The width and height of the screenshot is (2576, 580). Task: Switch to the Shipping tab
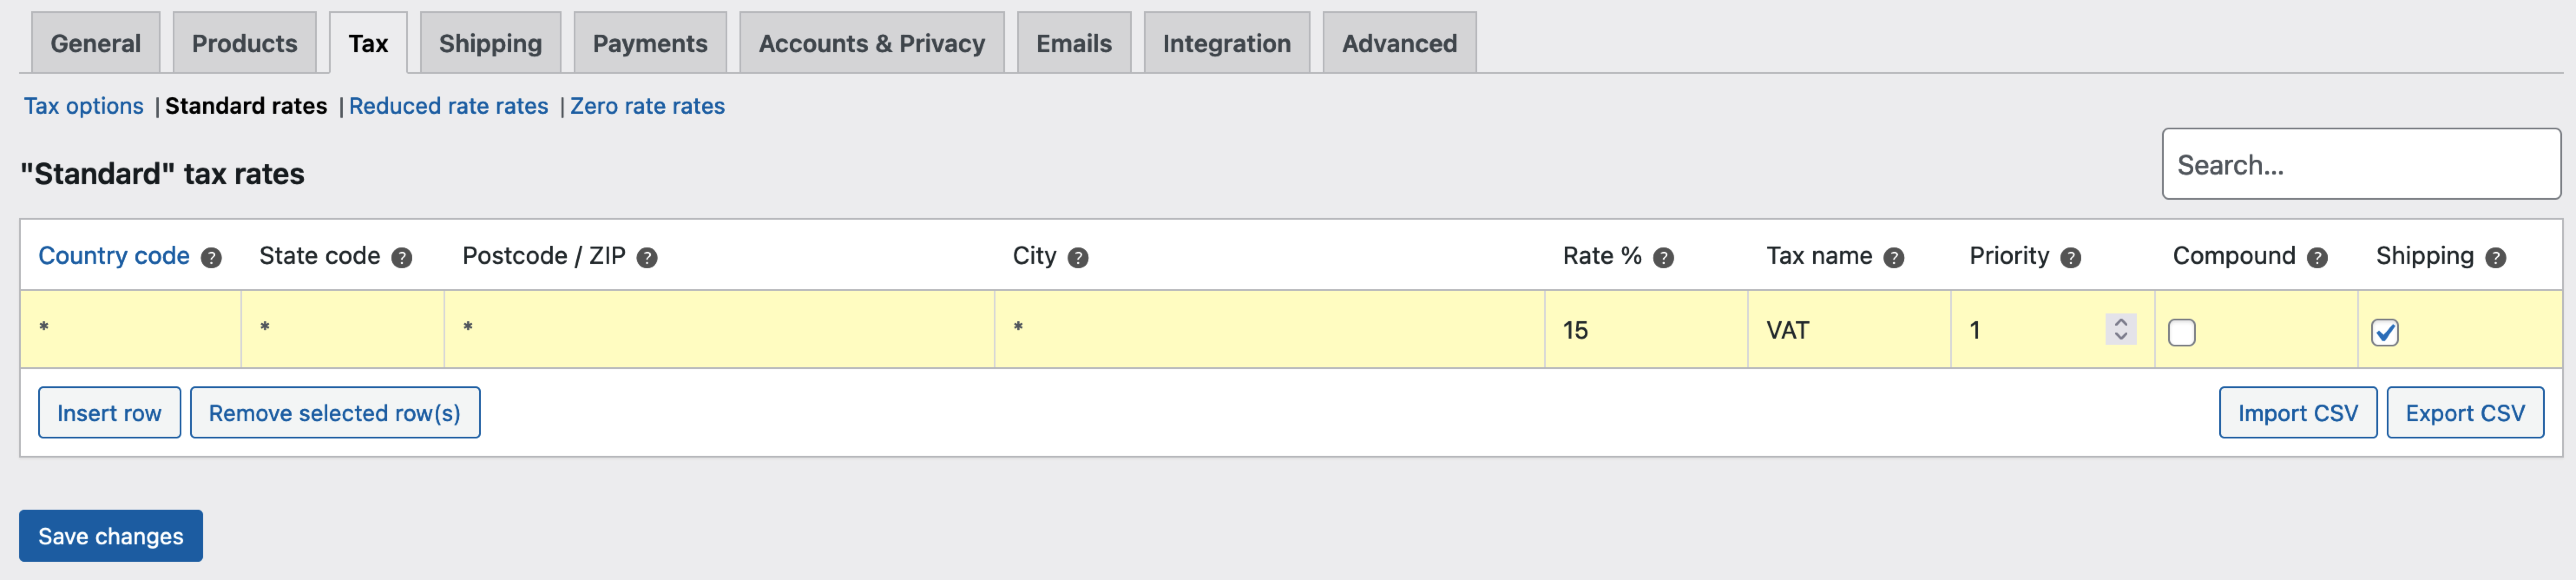[x=489, y=43]
